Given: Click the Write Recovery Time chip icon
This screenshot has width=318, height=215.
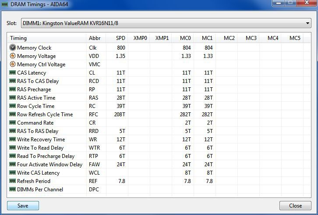Looking at the screenshot, I should pyautogui.click(x=13, y=139).
